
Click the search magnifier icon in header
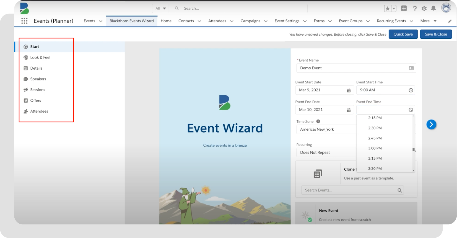[x=177, y=8]
